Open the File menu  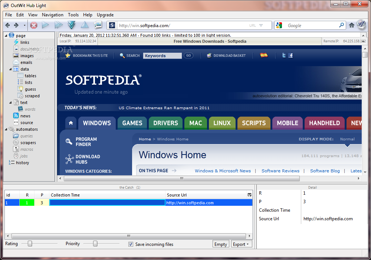[9, 15]
